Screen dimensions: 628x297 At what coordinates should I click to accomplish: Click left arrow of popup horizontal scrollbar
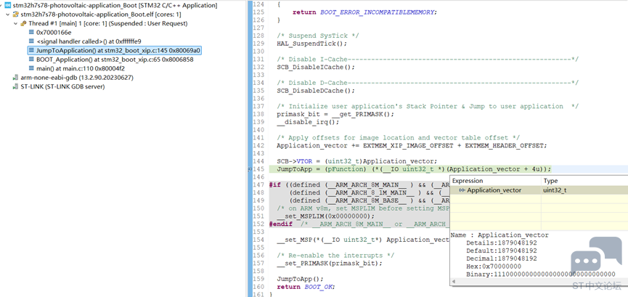point(454,282)
